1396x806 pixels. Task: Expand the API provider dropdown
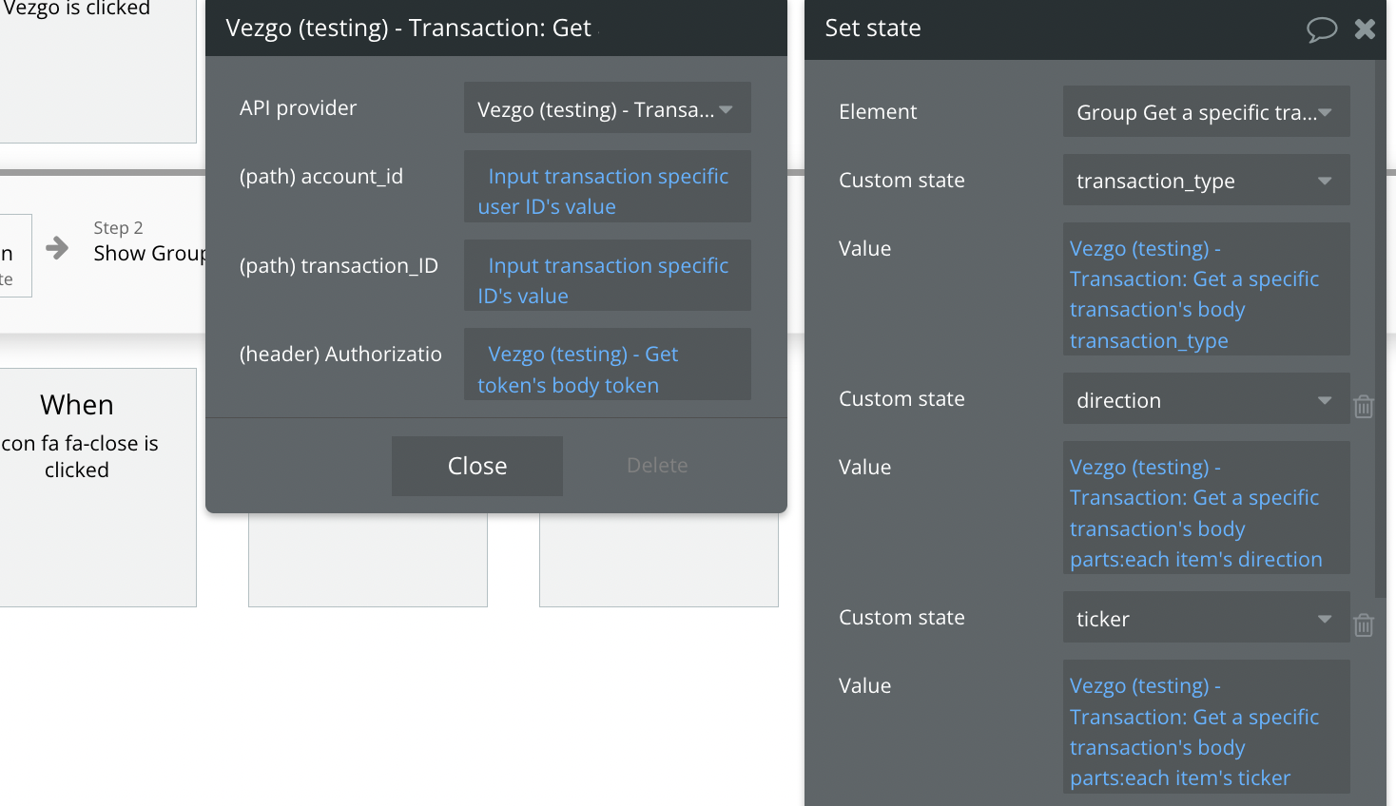click(x=607, y=109)
